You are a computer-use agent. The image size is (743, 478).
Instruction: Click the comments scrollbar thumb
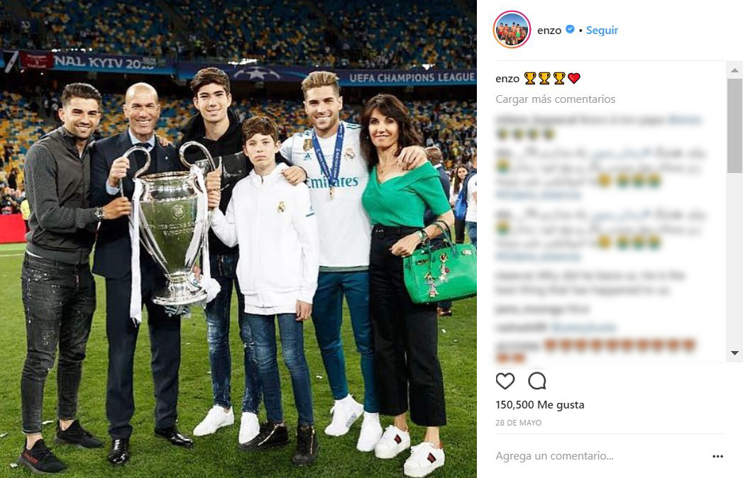pyautogui.click(x=734, y=126)
